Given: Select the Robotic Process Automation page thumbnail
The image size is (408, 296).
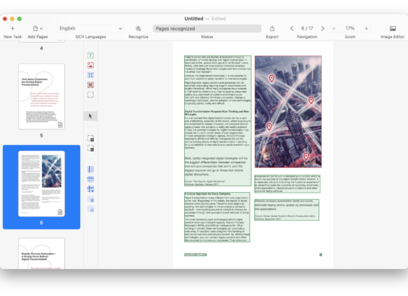Looking at the screenshot, I should pyautogui.click(x=41, y=253).
